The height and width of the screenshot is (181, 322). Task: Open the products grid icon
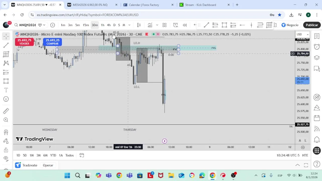pos(317,151)
